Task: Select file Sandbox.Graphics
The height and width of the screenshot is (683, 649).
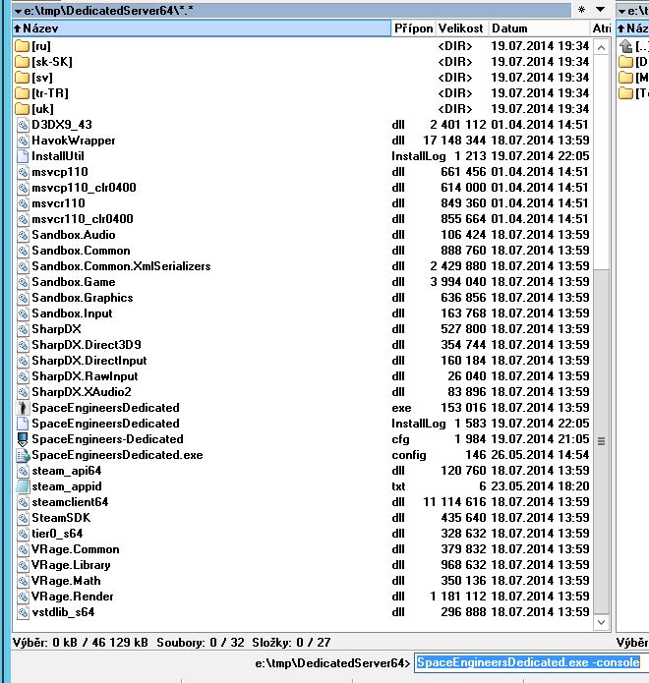Action: coord(83,298)
